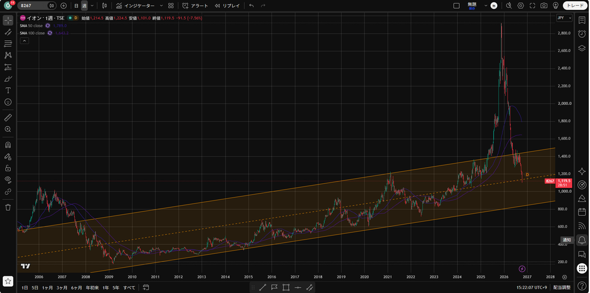This screenshot has height=293, width=590.
Task: Open the layout management dropdown arrow
Action: [486, 6]
